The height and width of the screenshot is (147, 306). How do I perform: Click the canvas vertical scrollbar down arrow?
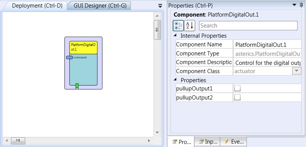click(x=157, y=133)
